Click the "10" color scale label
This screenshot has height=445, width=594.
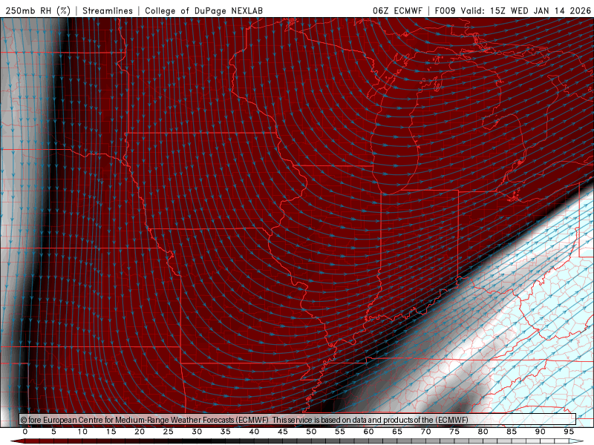point(82,432)
